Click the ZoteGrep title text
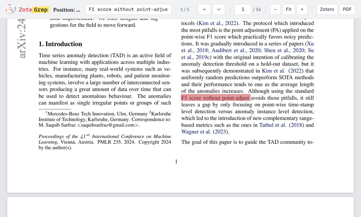Viewport: 361px width, 217px height. point(33,10)
